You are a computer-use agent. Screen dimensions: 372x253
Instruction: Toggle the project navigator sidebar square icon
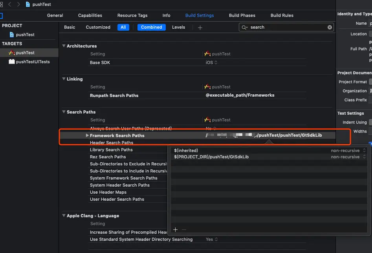point(1,16)
